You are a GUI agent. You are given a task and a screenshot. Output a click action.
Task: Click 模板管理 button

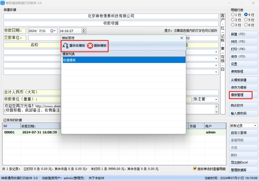pyautogui.click(x=243, y=95)
